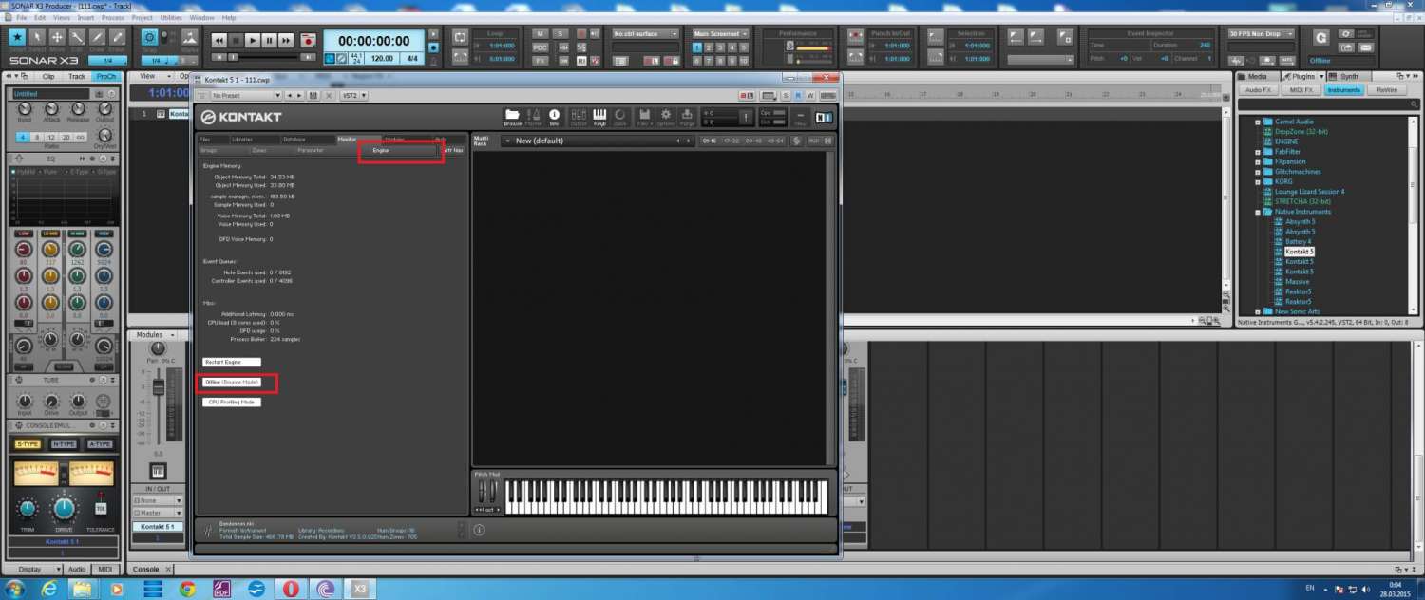Rewind using transport rewind button
This screenshot has height=600, width=1425.
(x=218, y=41)
